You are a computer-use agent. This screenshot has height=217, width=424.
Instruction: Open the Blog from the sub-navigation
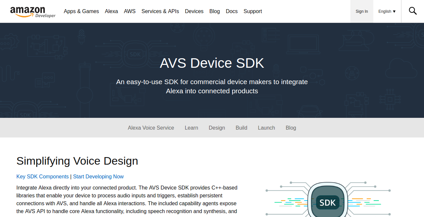tap(291, 128)
